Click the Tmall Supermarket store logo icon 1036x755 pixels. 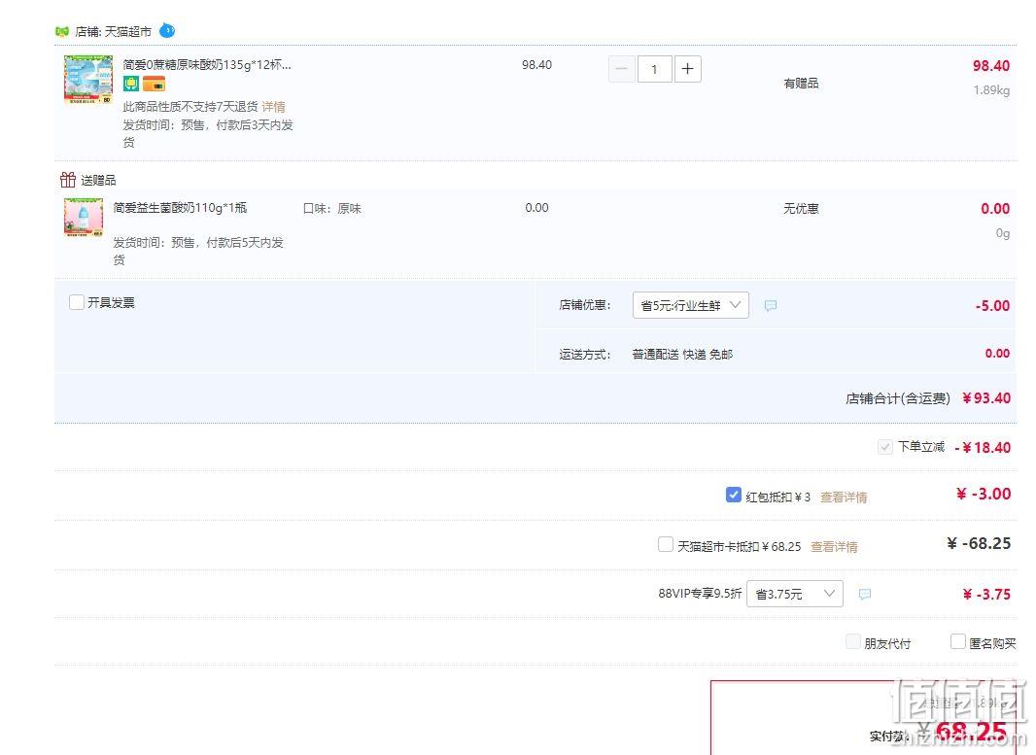[x=62, y=31]
